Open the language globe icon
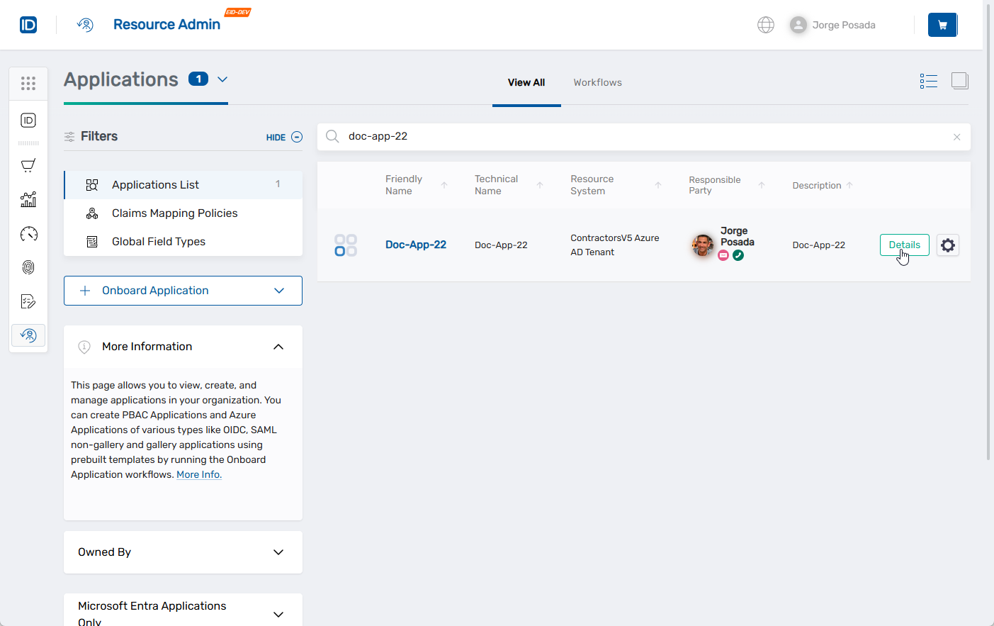Screen dimensions: 994x626 [765, 25]
